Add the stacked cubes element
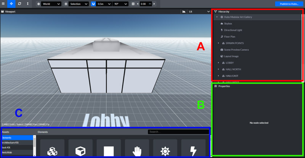This screenshot has width=305, height=158. [x=52, y=148]
